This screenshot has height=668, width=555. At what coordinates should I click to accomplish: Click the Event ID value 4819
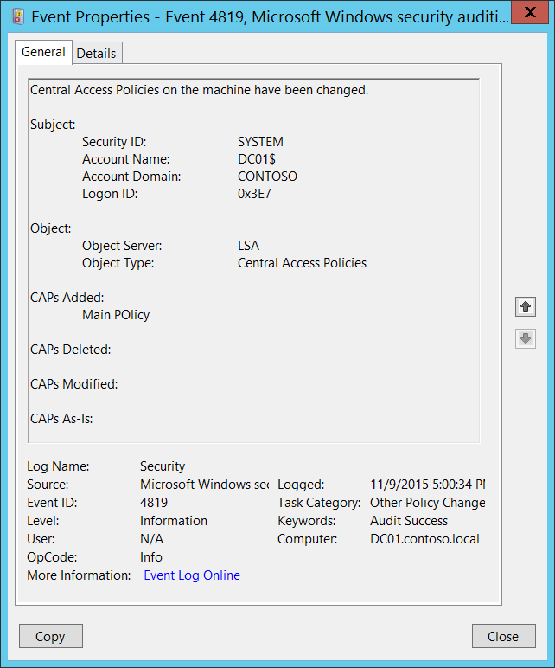[154, 503]
